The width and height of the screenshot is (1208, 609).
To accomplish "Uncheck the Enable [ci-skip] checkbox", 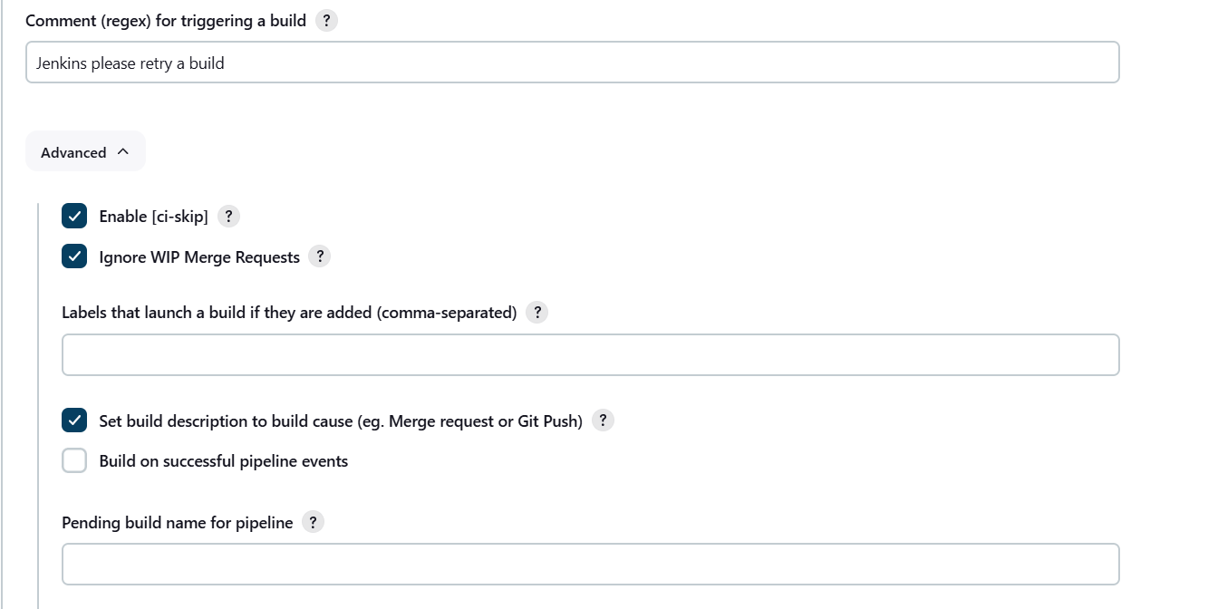I will [x=74, y=217].
